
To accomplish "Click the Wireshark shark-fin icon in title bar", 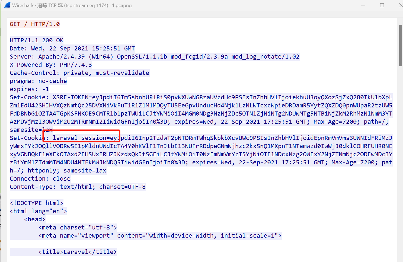I will (x=7, y=5).
